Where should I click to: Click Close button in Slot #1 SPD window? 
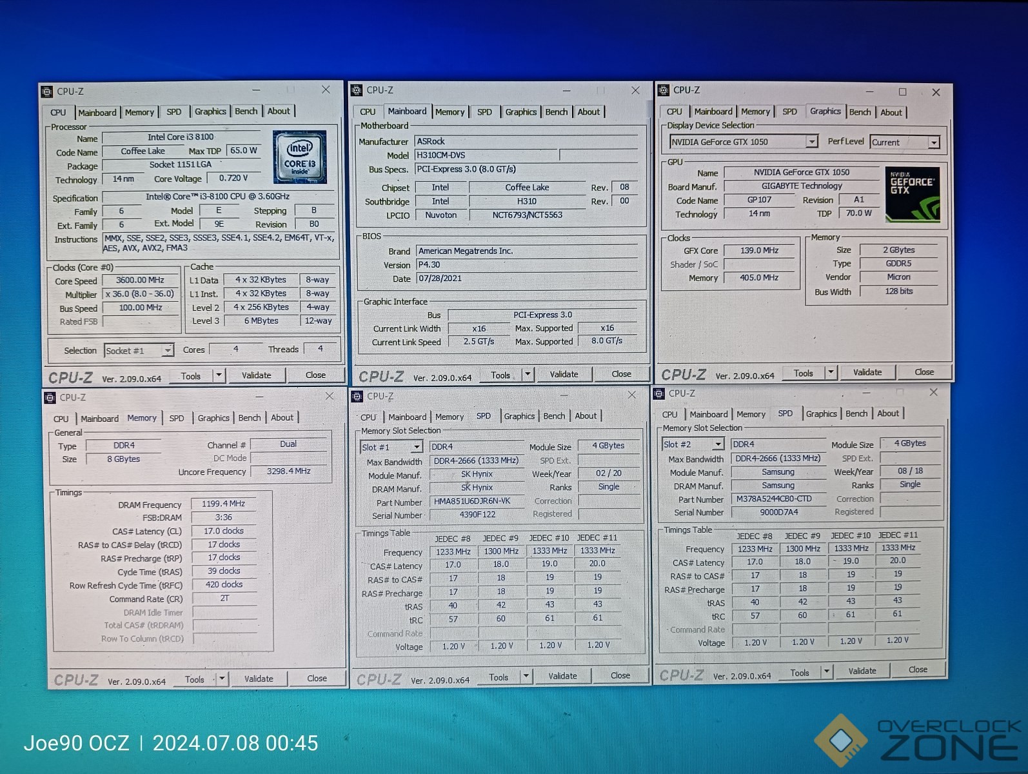coord(620,675)
